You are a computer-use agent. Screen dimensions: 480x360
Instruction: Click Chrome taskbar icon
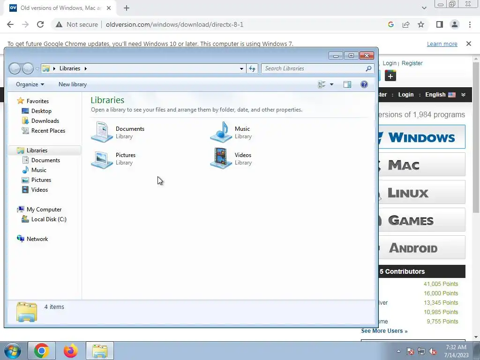click(42, 351)
